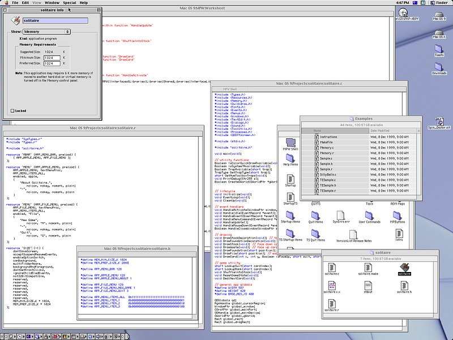Screen dimensions: 453x340
Task: Click the solitaire.r window vertical scrollbar
Action: (x=201, y=230)
